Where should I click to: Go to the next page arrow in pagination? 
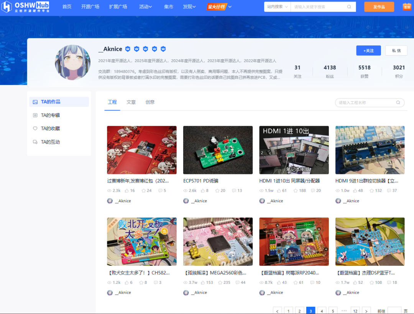coord(366,311)
